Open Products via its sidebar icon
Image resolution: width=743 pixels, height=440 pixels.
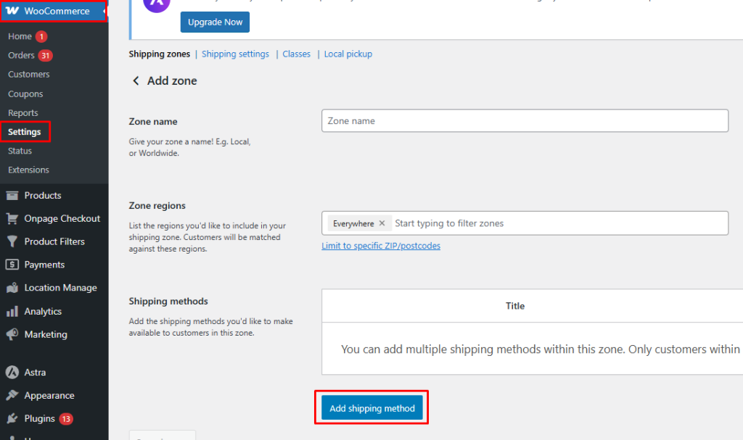coord(12,196)
